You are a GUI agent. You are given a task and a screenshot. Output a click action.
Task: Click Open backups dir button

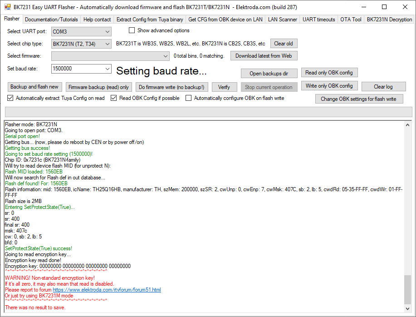pos(269,74)
